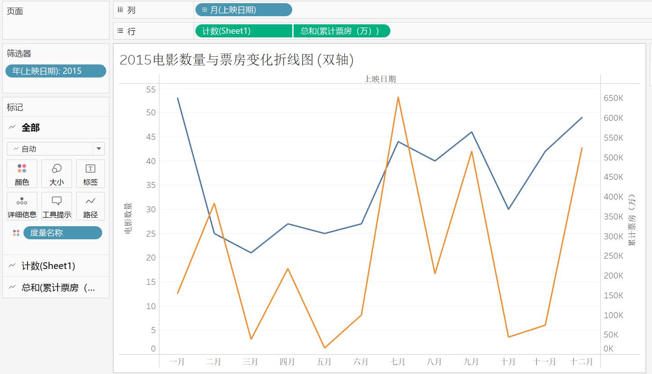
Task: Click the 电影数量 left axis title
Action: (x=128, y=218)
